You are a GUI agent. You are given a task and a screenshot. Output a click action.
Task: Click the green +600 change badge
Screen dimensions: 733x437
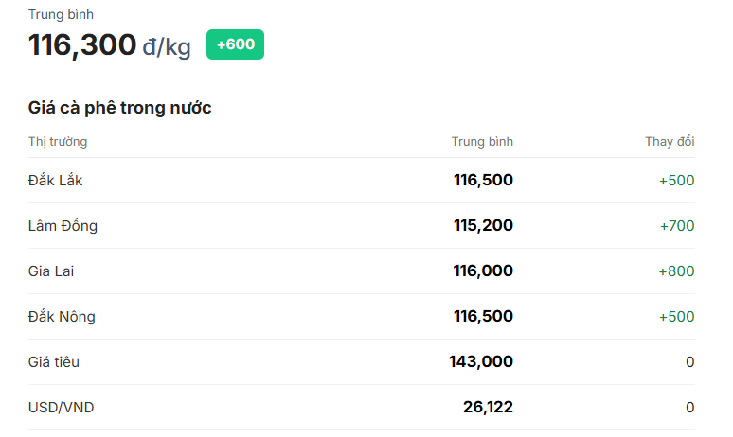click(x=235, y=44)
